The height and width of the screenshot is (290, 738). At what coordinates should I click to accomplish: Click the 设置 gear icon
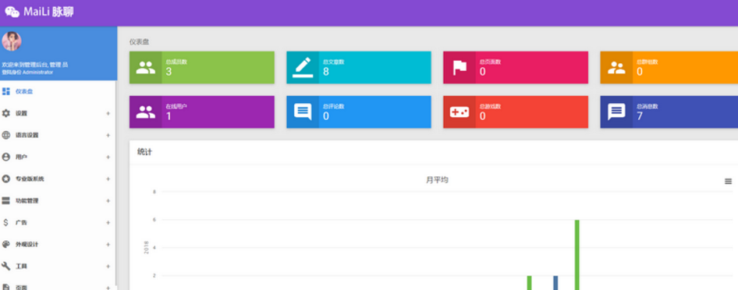(6, 113)
